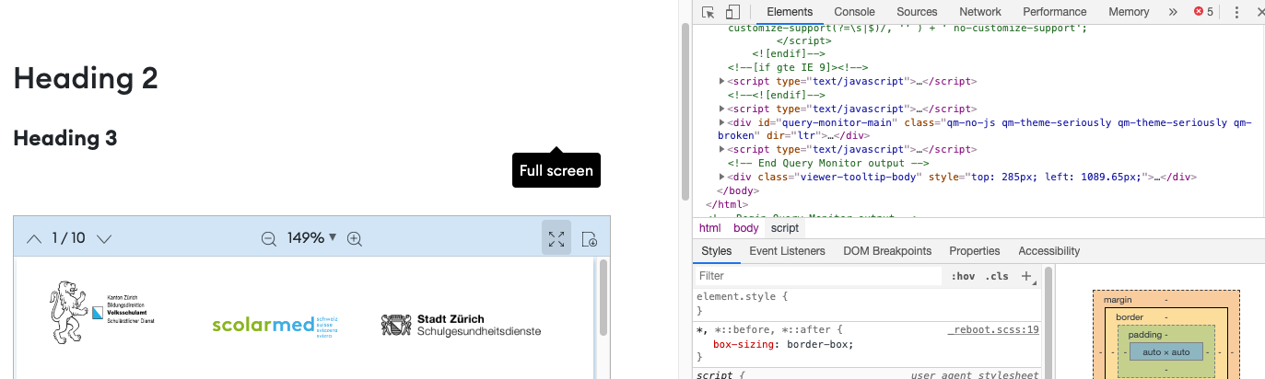Show more DevTools tabs via chevrons
This screenshot has width=1265, height=379.
point(1173,12)
